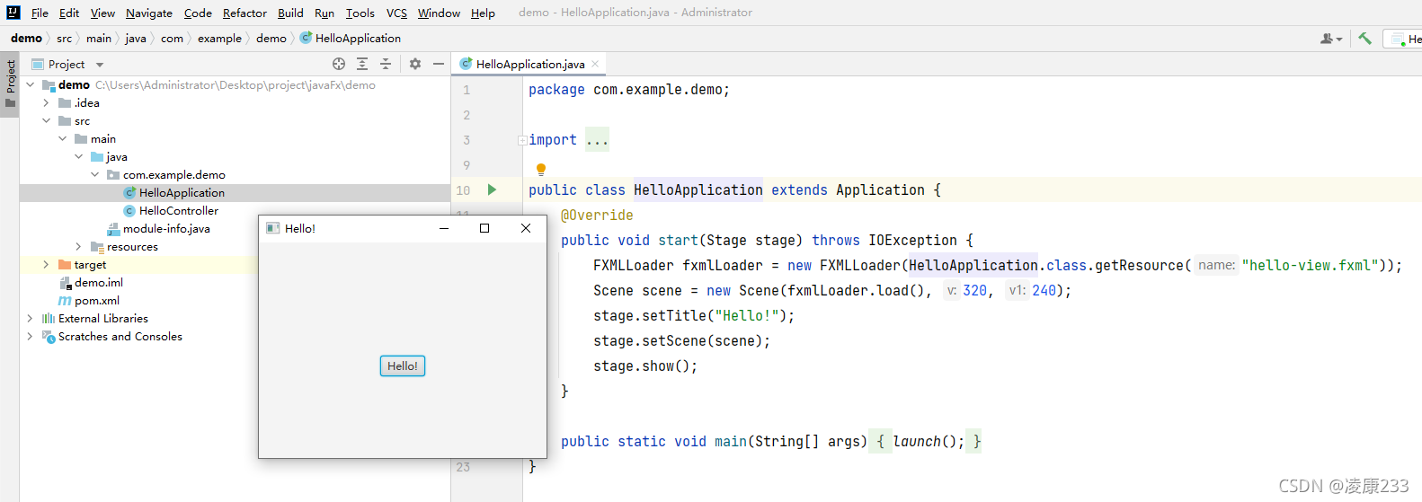
Task: Open the Navigate menu
Action: (149, 13)
